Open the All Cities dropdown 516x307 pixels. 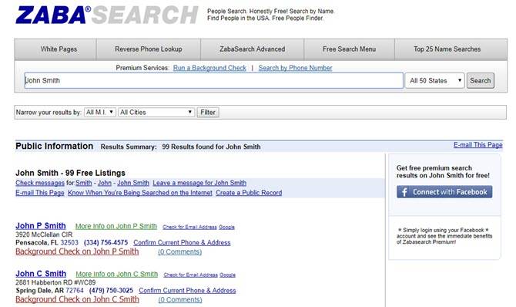tap(156, 112)
